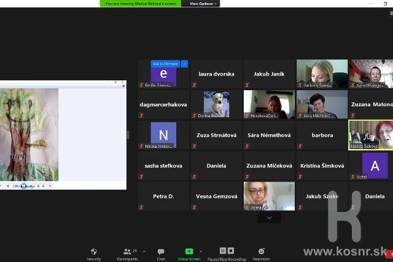The image size is (393, 262).
Task: Click the green screen-viewing notification banner
Action: pos(141,4)
